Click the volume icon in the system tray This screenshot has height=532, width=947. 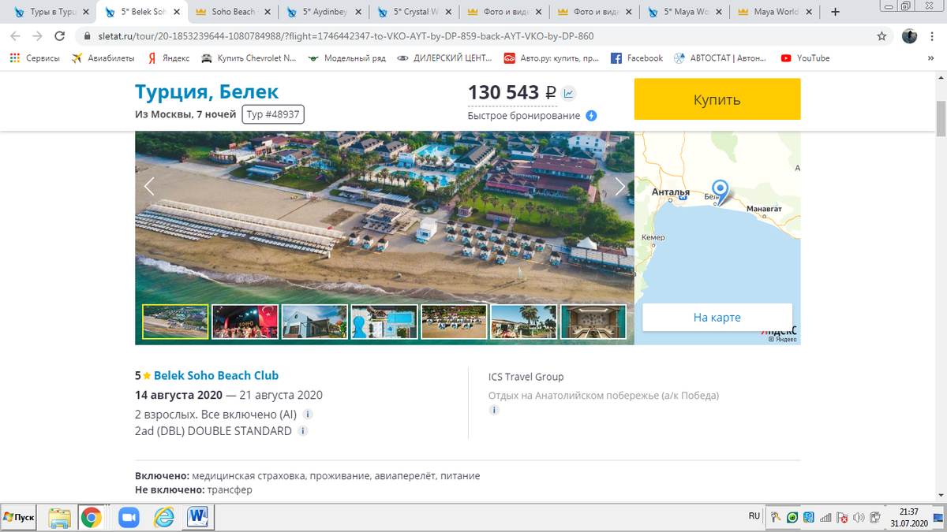tap(860, 518)
